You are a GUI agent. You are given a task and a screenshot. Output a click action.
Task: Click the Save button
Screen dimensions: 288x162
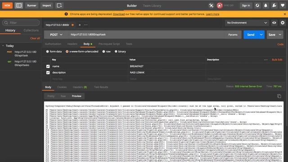[272, 35]
